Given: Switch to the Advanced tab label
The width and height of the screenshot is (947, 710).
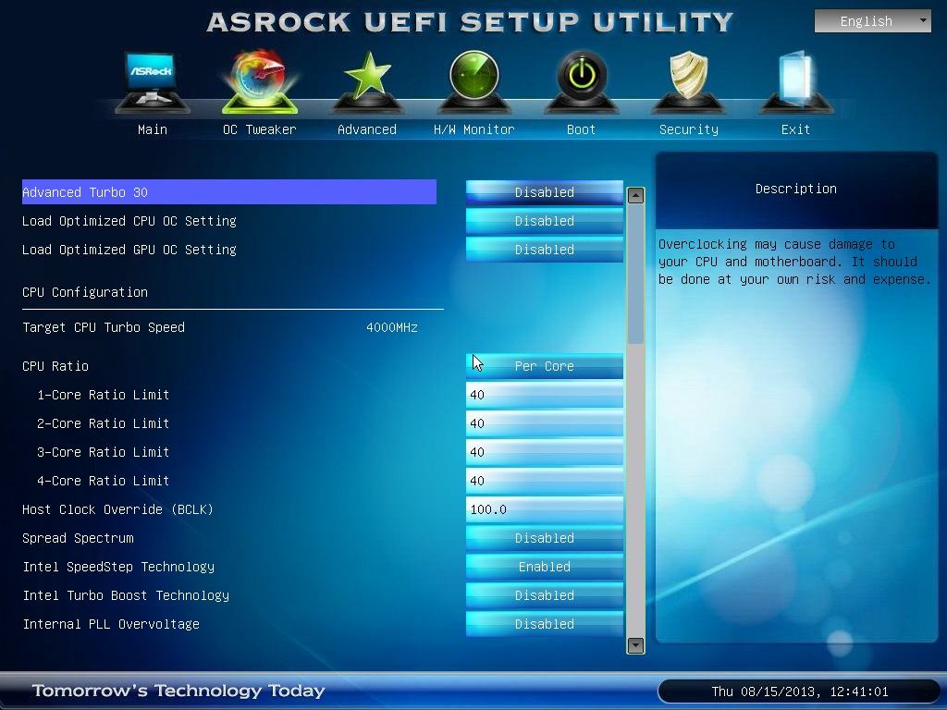Looking at the screenshot, I should (366, 129).
